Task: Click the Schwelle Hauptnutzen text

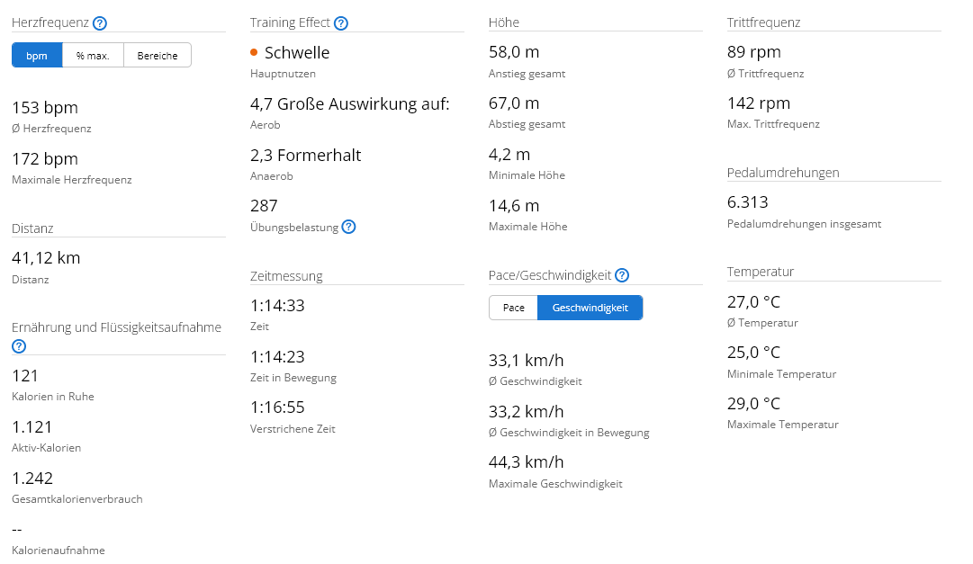Action: coord(297,54)
